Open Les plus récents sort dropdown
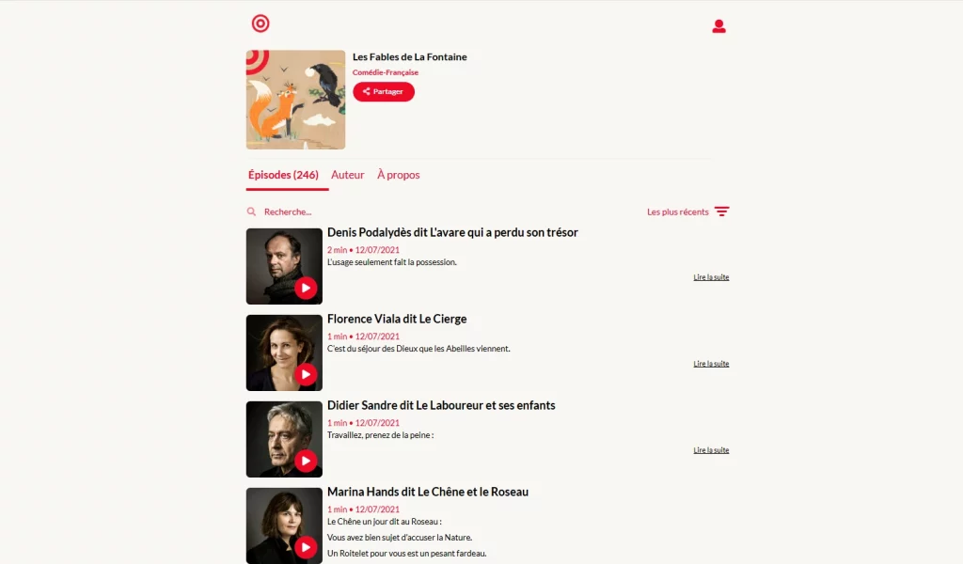963x564 pixels. (x=677, y=211)
